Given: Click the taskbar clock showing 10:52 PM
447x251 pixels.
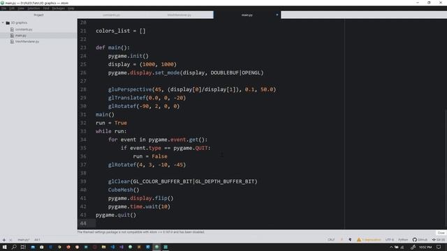Looking at the screenshot, I should (x=425, y=247).
